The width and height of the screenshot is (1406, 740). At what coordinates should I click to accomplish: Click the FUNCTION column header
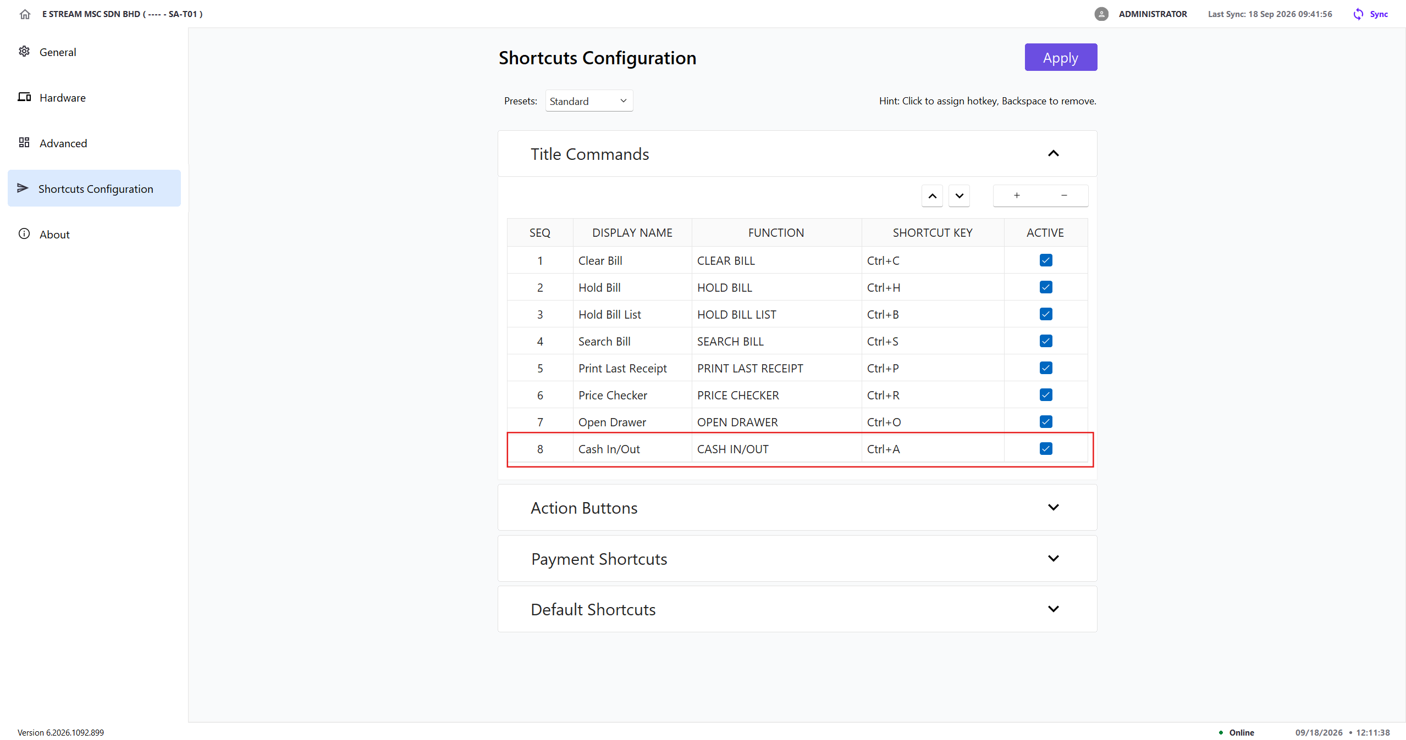click(776, 232)
